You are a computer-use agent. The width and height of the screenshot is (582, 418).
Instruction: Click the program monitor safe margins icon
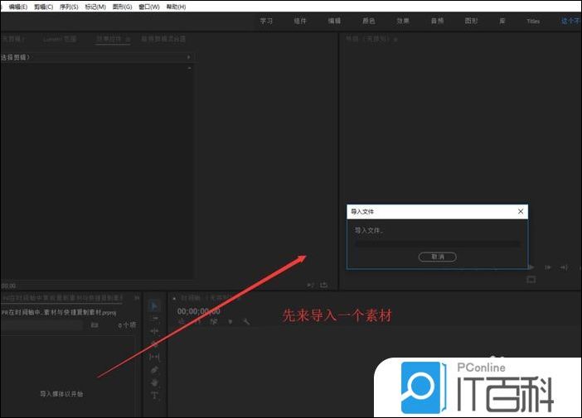(531, 280)
